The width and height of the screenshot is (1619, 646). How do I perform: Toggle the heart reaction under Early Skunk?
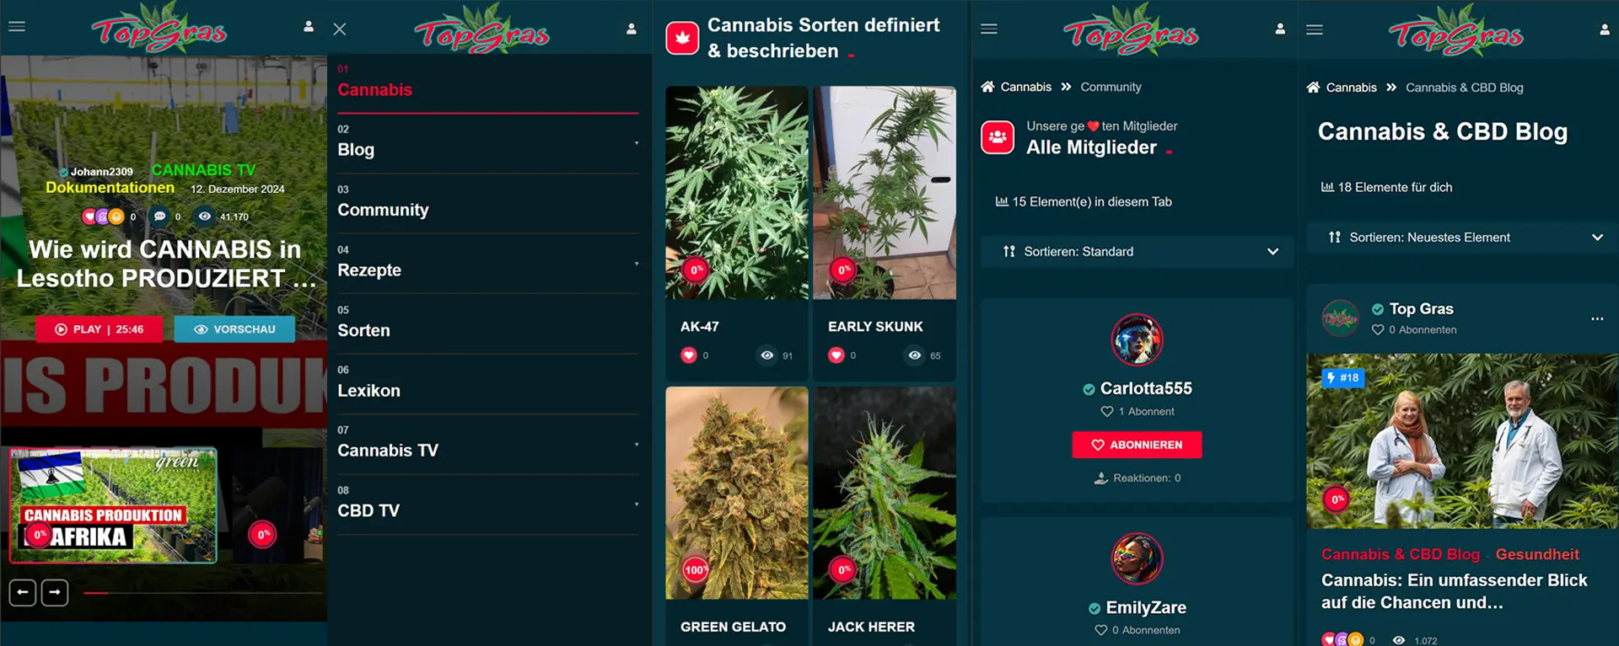coord(836,355)
